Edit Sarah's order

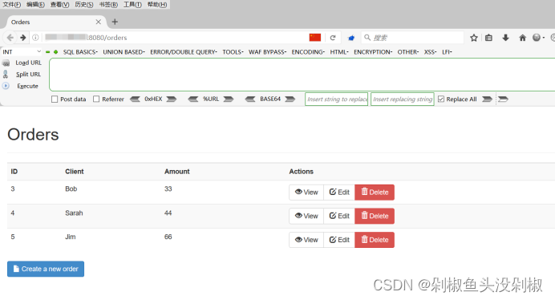(339, 216)
